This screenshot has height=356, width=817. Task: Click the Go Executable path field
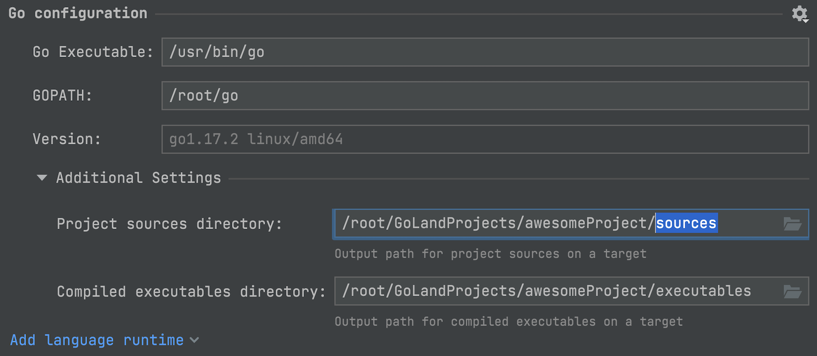(x=485, y=52)
